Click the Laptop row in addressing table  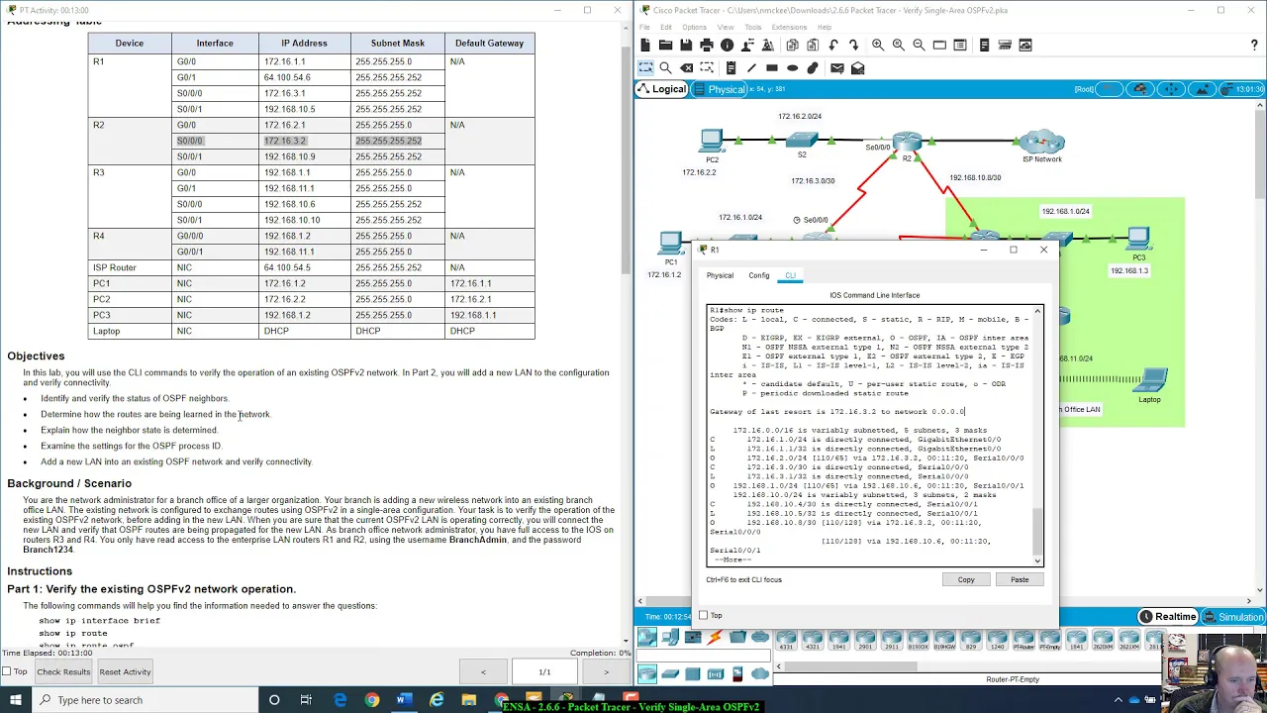coord(311,331)
